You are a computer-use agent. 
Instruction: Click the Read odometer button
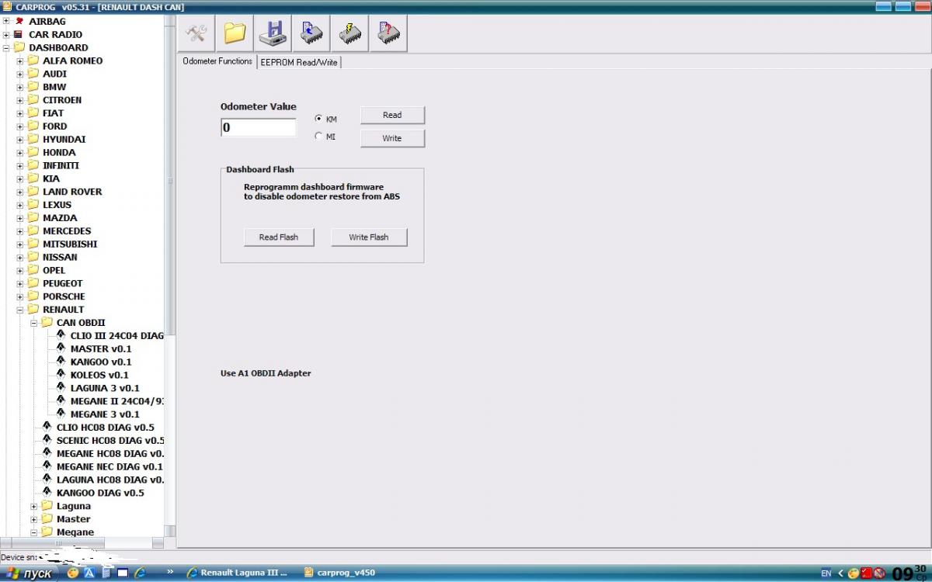[x=392, y=115]
